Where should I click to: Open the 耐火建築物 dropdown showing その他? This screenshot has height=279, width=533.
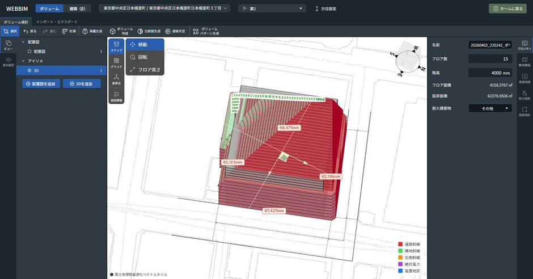[x=490, y=108]
